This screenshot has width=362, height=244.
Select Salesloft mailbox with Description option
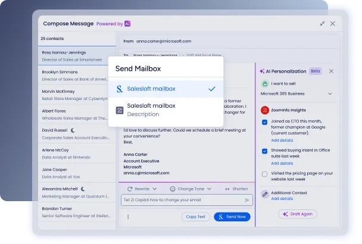coord(166,110)
